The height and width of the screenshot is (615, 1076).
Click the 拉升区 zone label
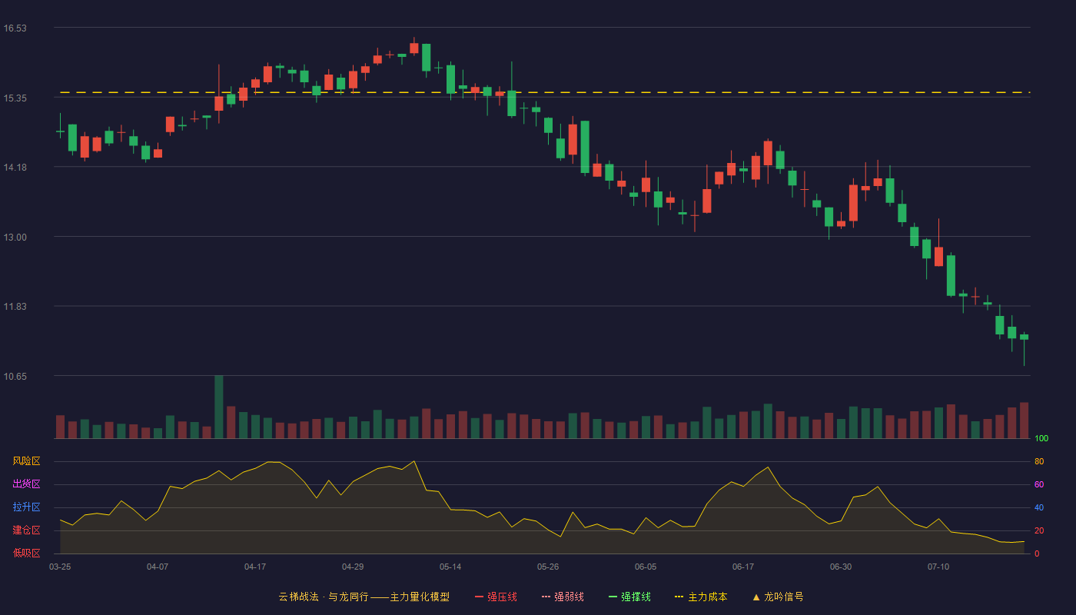click(x=26, y=507)
